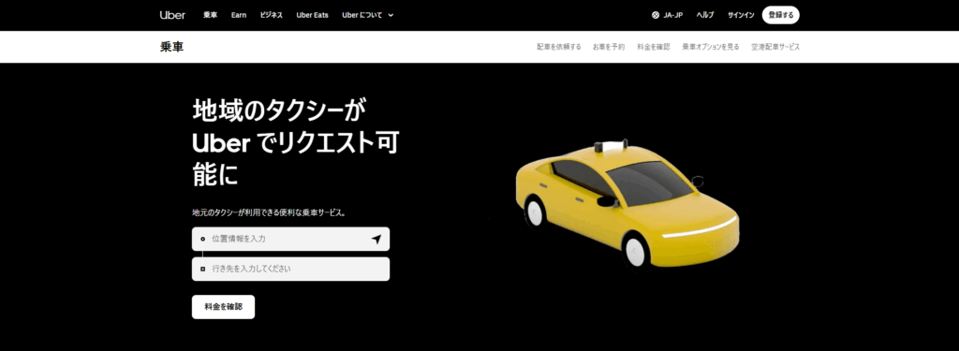Open the 乗車 menu item
Viewport: 959px width, 351px height.
coord(211,15)
